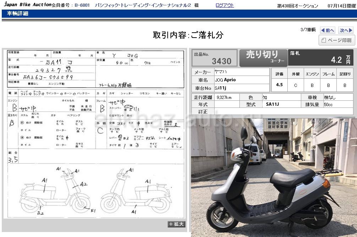
Task: Select the 型式 value SA11J
Action: point(272,104)
